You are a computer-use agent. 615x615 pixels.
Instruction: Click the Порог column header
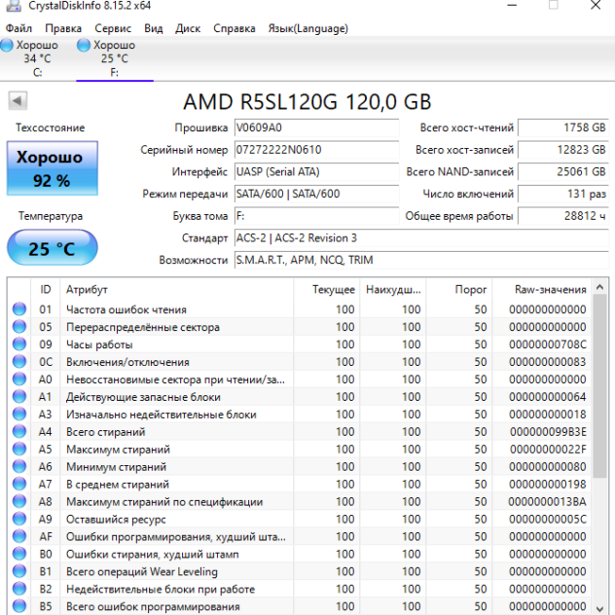click(459, 289)
